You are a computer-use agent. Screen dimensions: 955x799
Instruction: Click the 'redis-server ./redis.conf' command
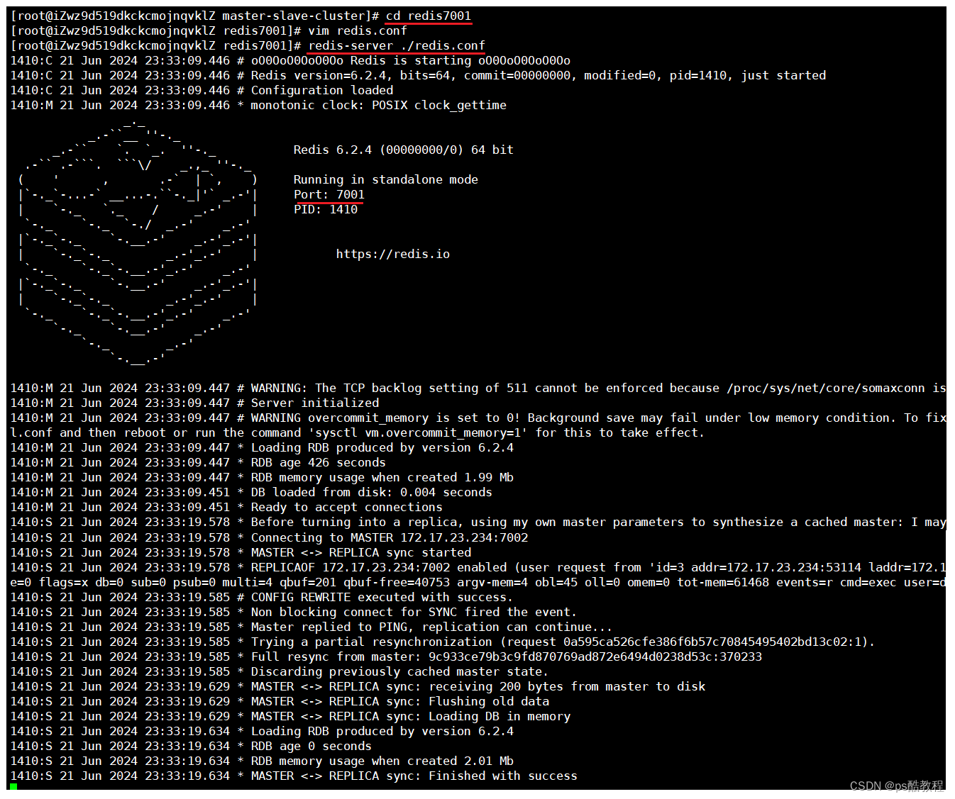[x=397, y=45]
